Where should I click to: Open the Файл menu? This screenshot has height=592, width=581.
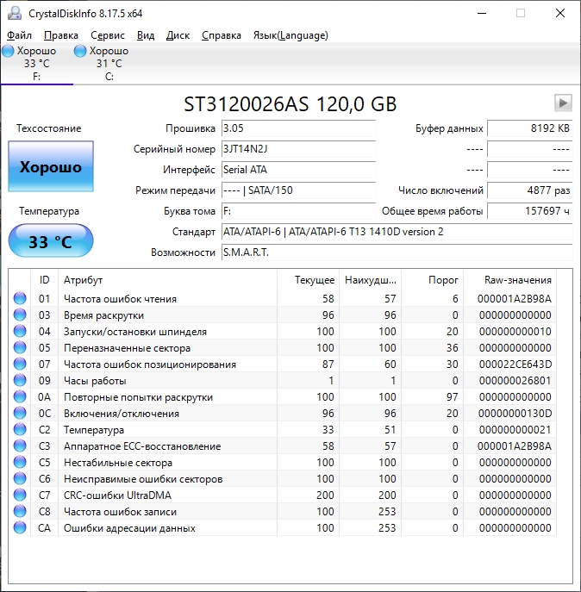click(x=19, y=35)
